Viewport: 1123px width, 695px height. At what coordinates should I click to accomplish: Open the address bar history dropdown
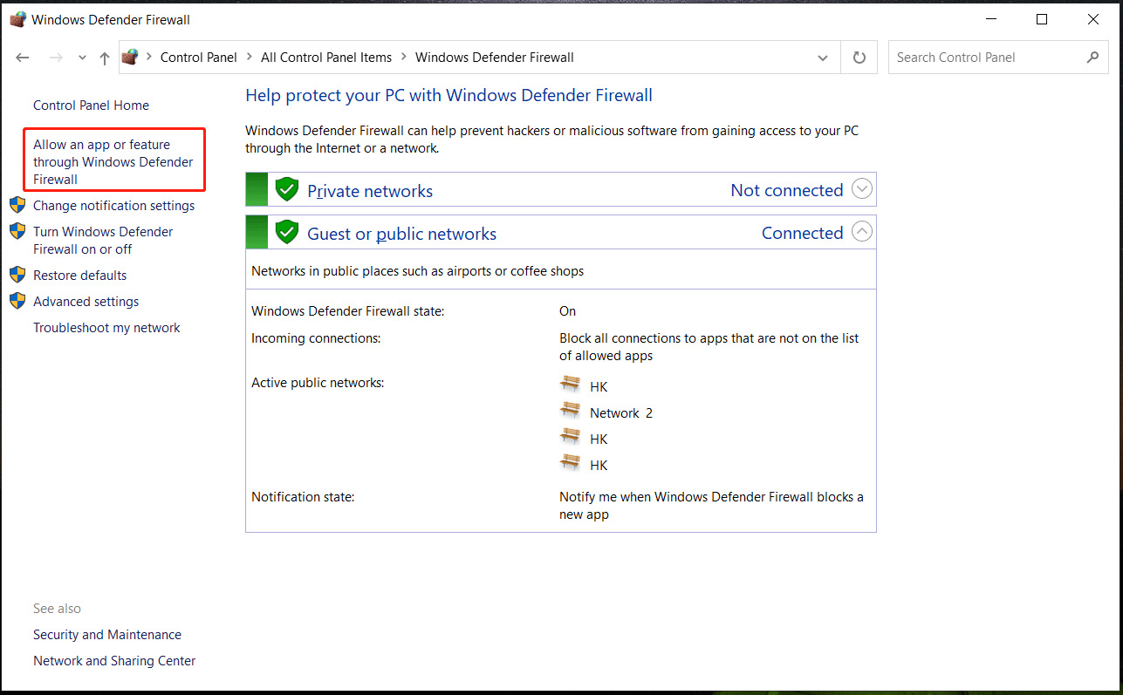point(822,58)
